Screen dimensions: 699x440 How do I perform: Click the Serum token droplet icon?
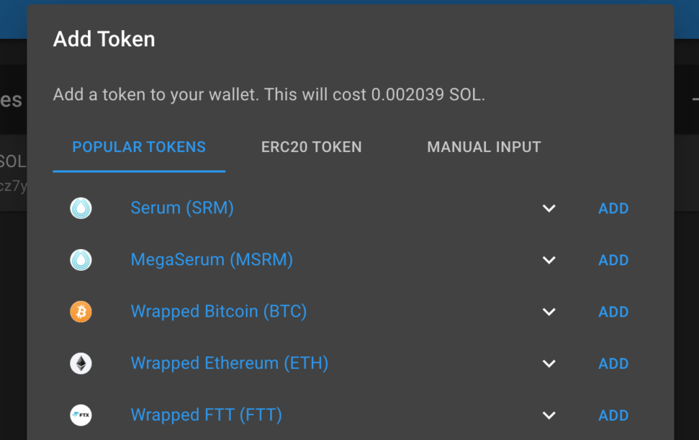point(81,208)
